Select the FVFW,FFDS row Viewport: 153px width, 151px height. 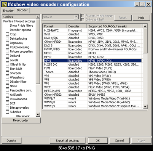click(92, 49)
